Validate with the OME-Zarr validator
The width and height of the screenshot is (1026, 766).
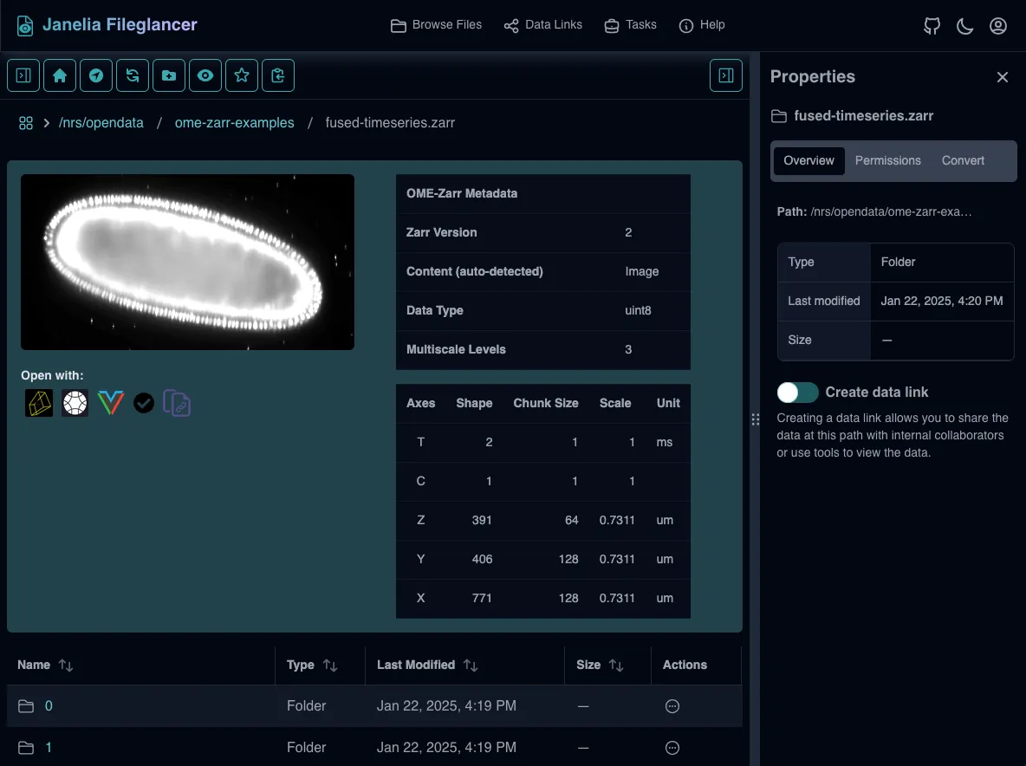click(x=143, y=402)
